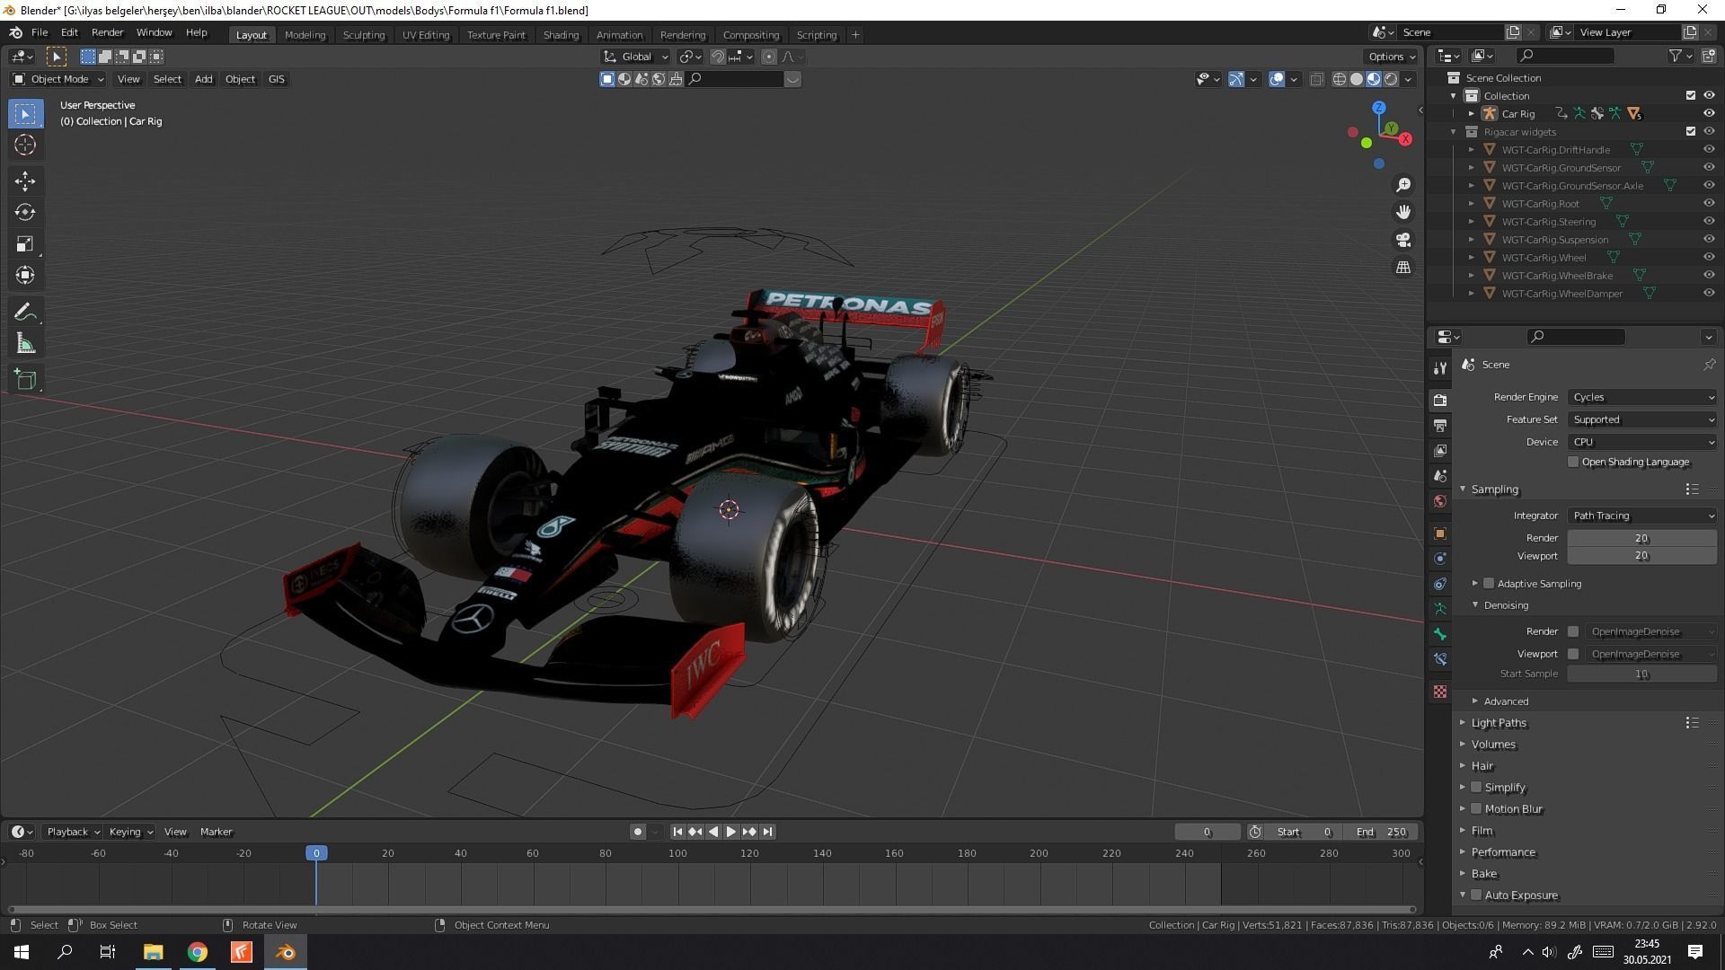Open File Explorer from the taskbar
The image size is (1725, 970).
(x=153, y=952)
